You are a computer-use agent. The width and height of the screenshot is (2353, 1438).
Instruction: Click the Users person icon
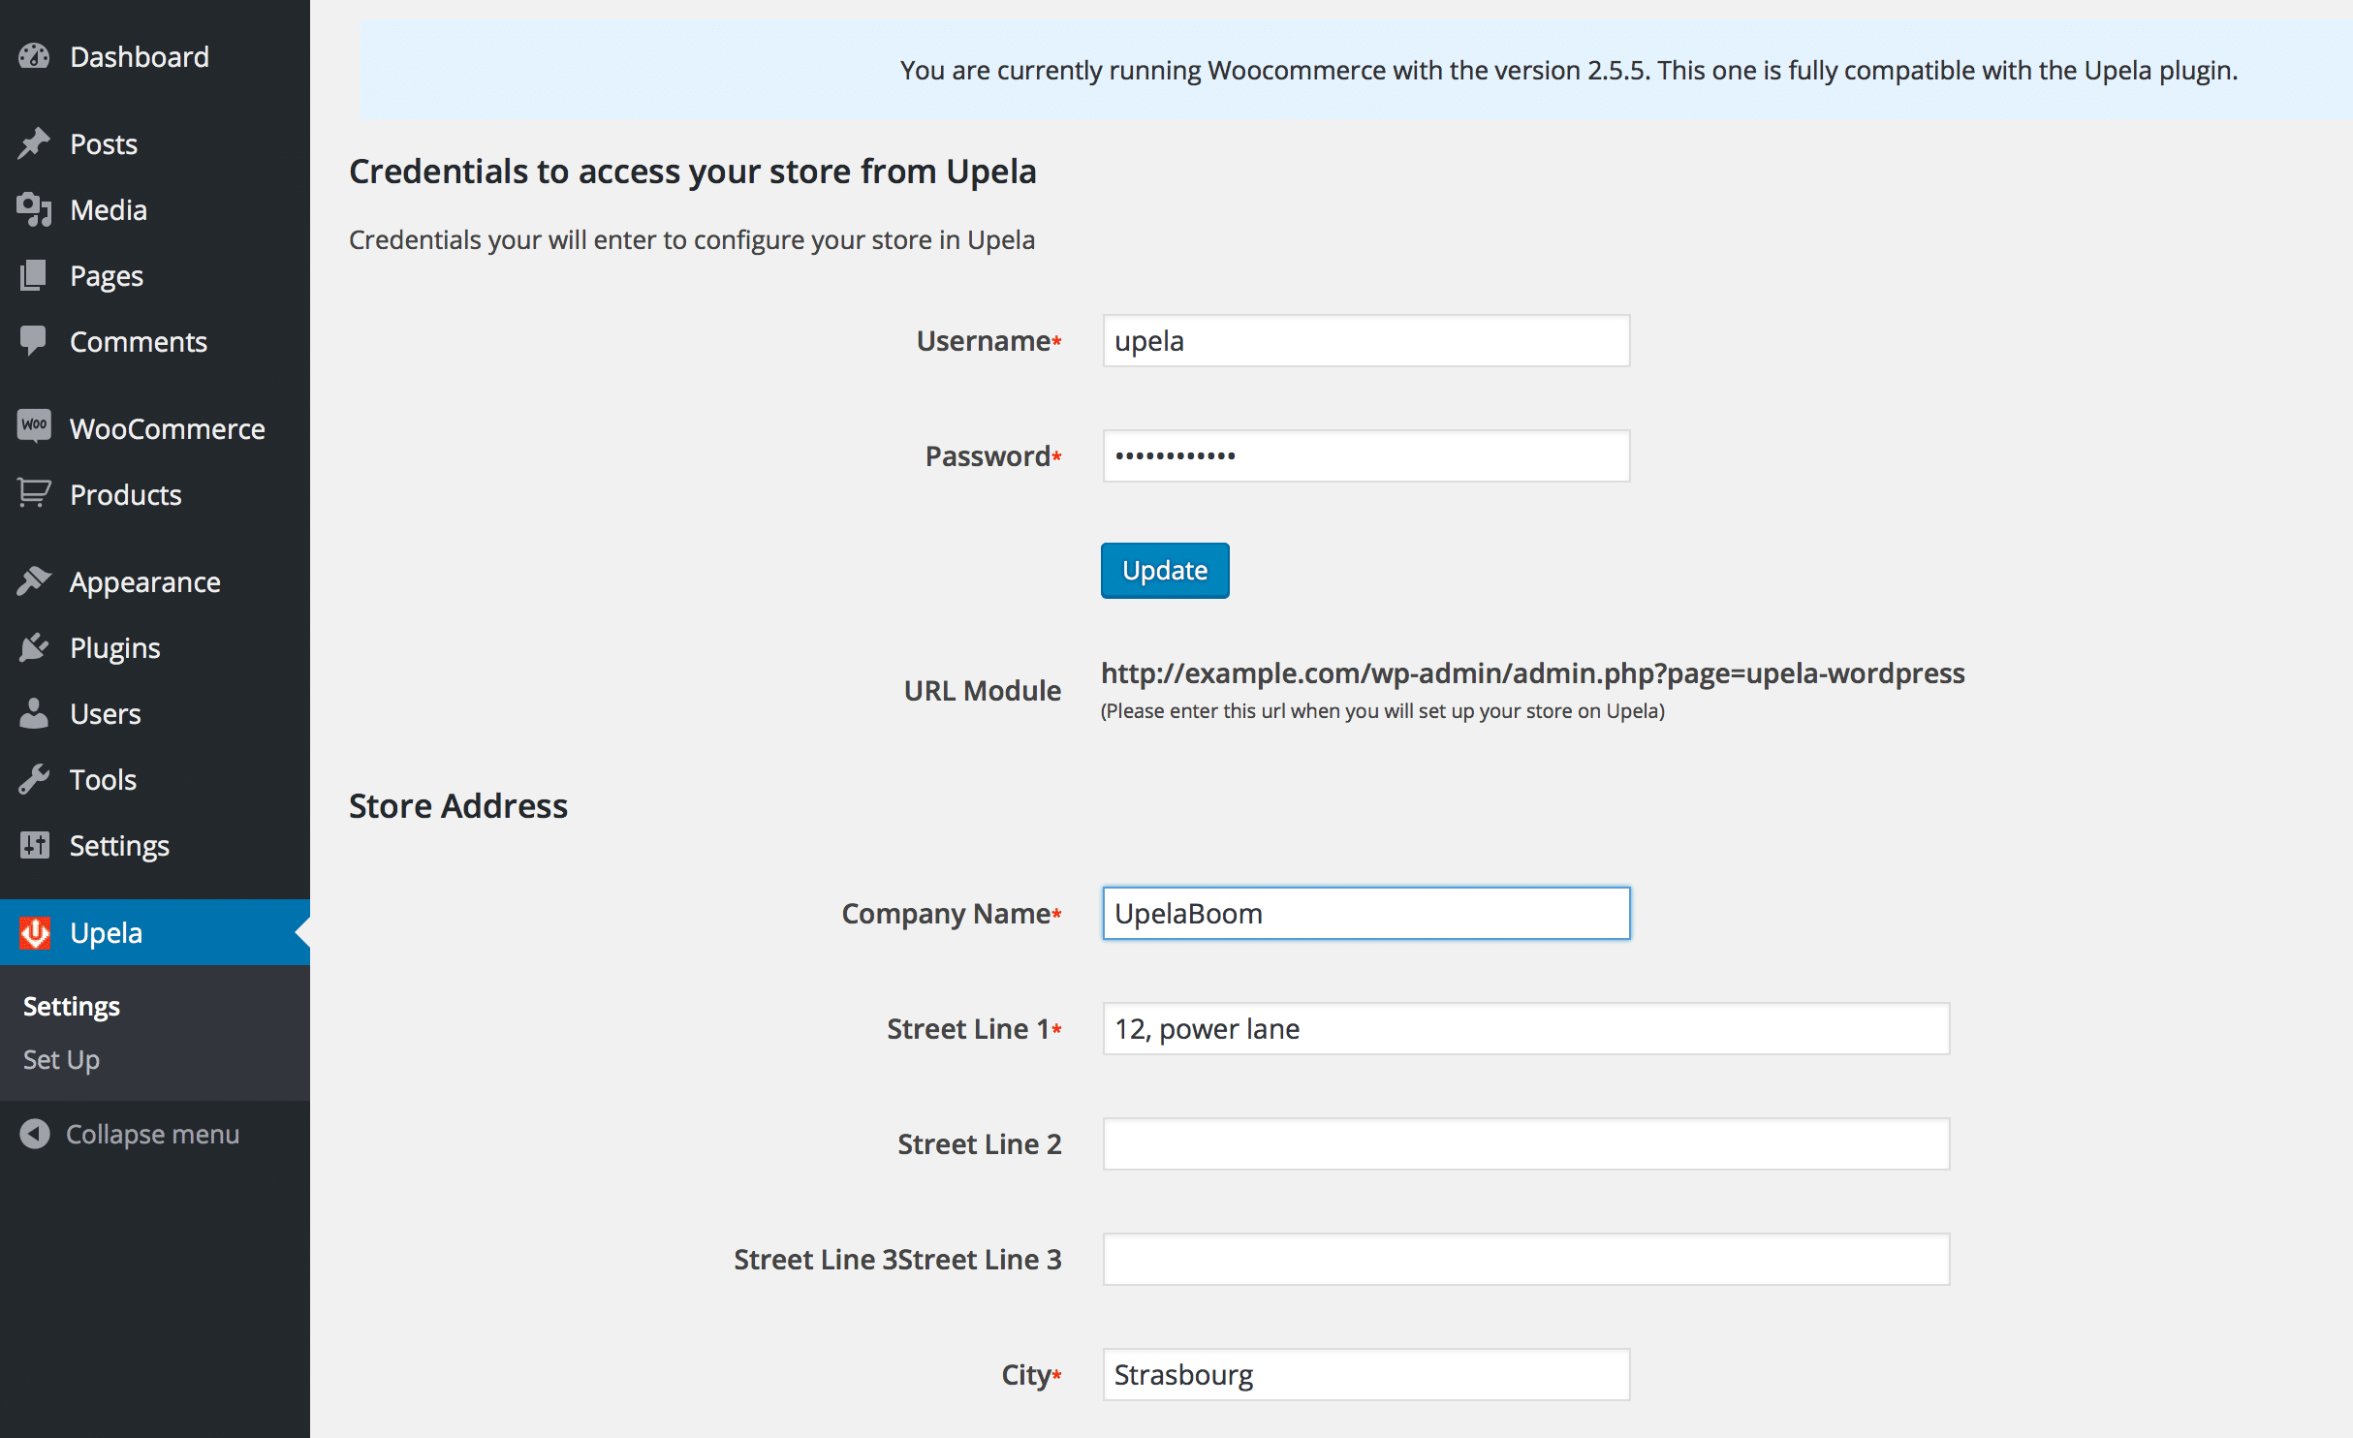coord(34,713)
